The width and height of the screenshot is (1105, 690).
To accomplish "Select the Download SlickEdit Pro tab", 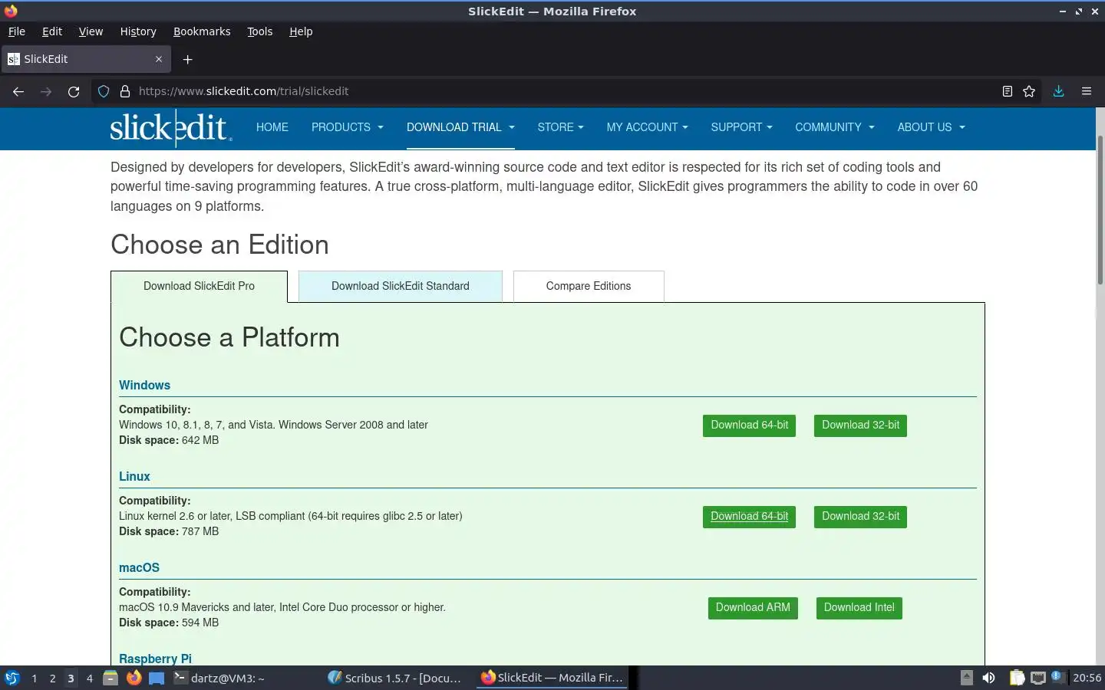I will click(199, 286).
